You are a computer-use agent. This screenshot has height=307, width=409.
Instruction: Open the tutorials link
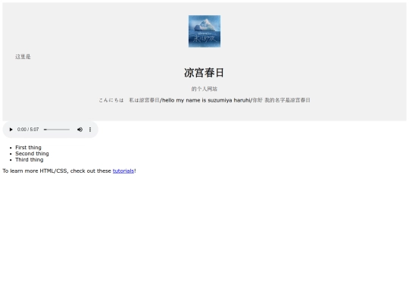(123, 171)
